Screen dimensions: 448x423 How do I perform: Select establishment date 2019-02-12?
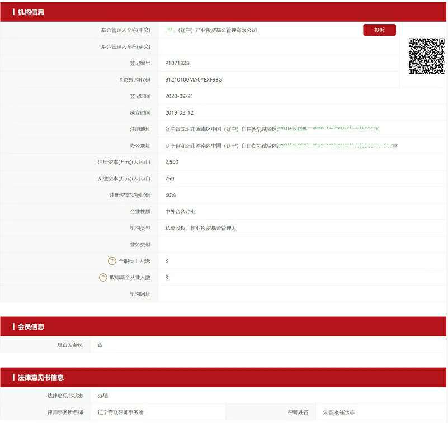pos(179,113)
